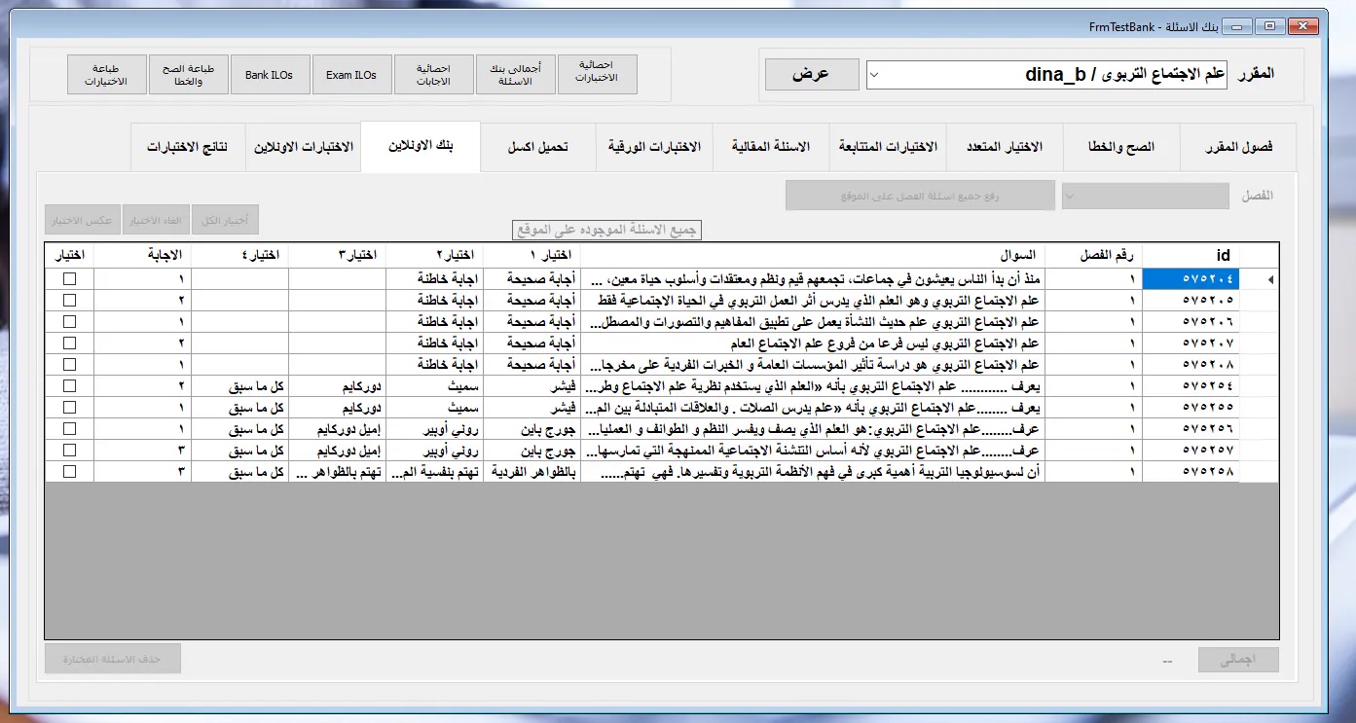Click the جميع الاسئلة الموجوده على الموقع label

point(607,231)
